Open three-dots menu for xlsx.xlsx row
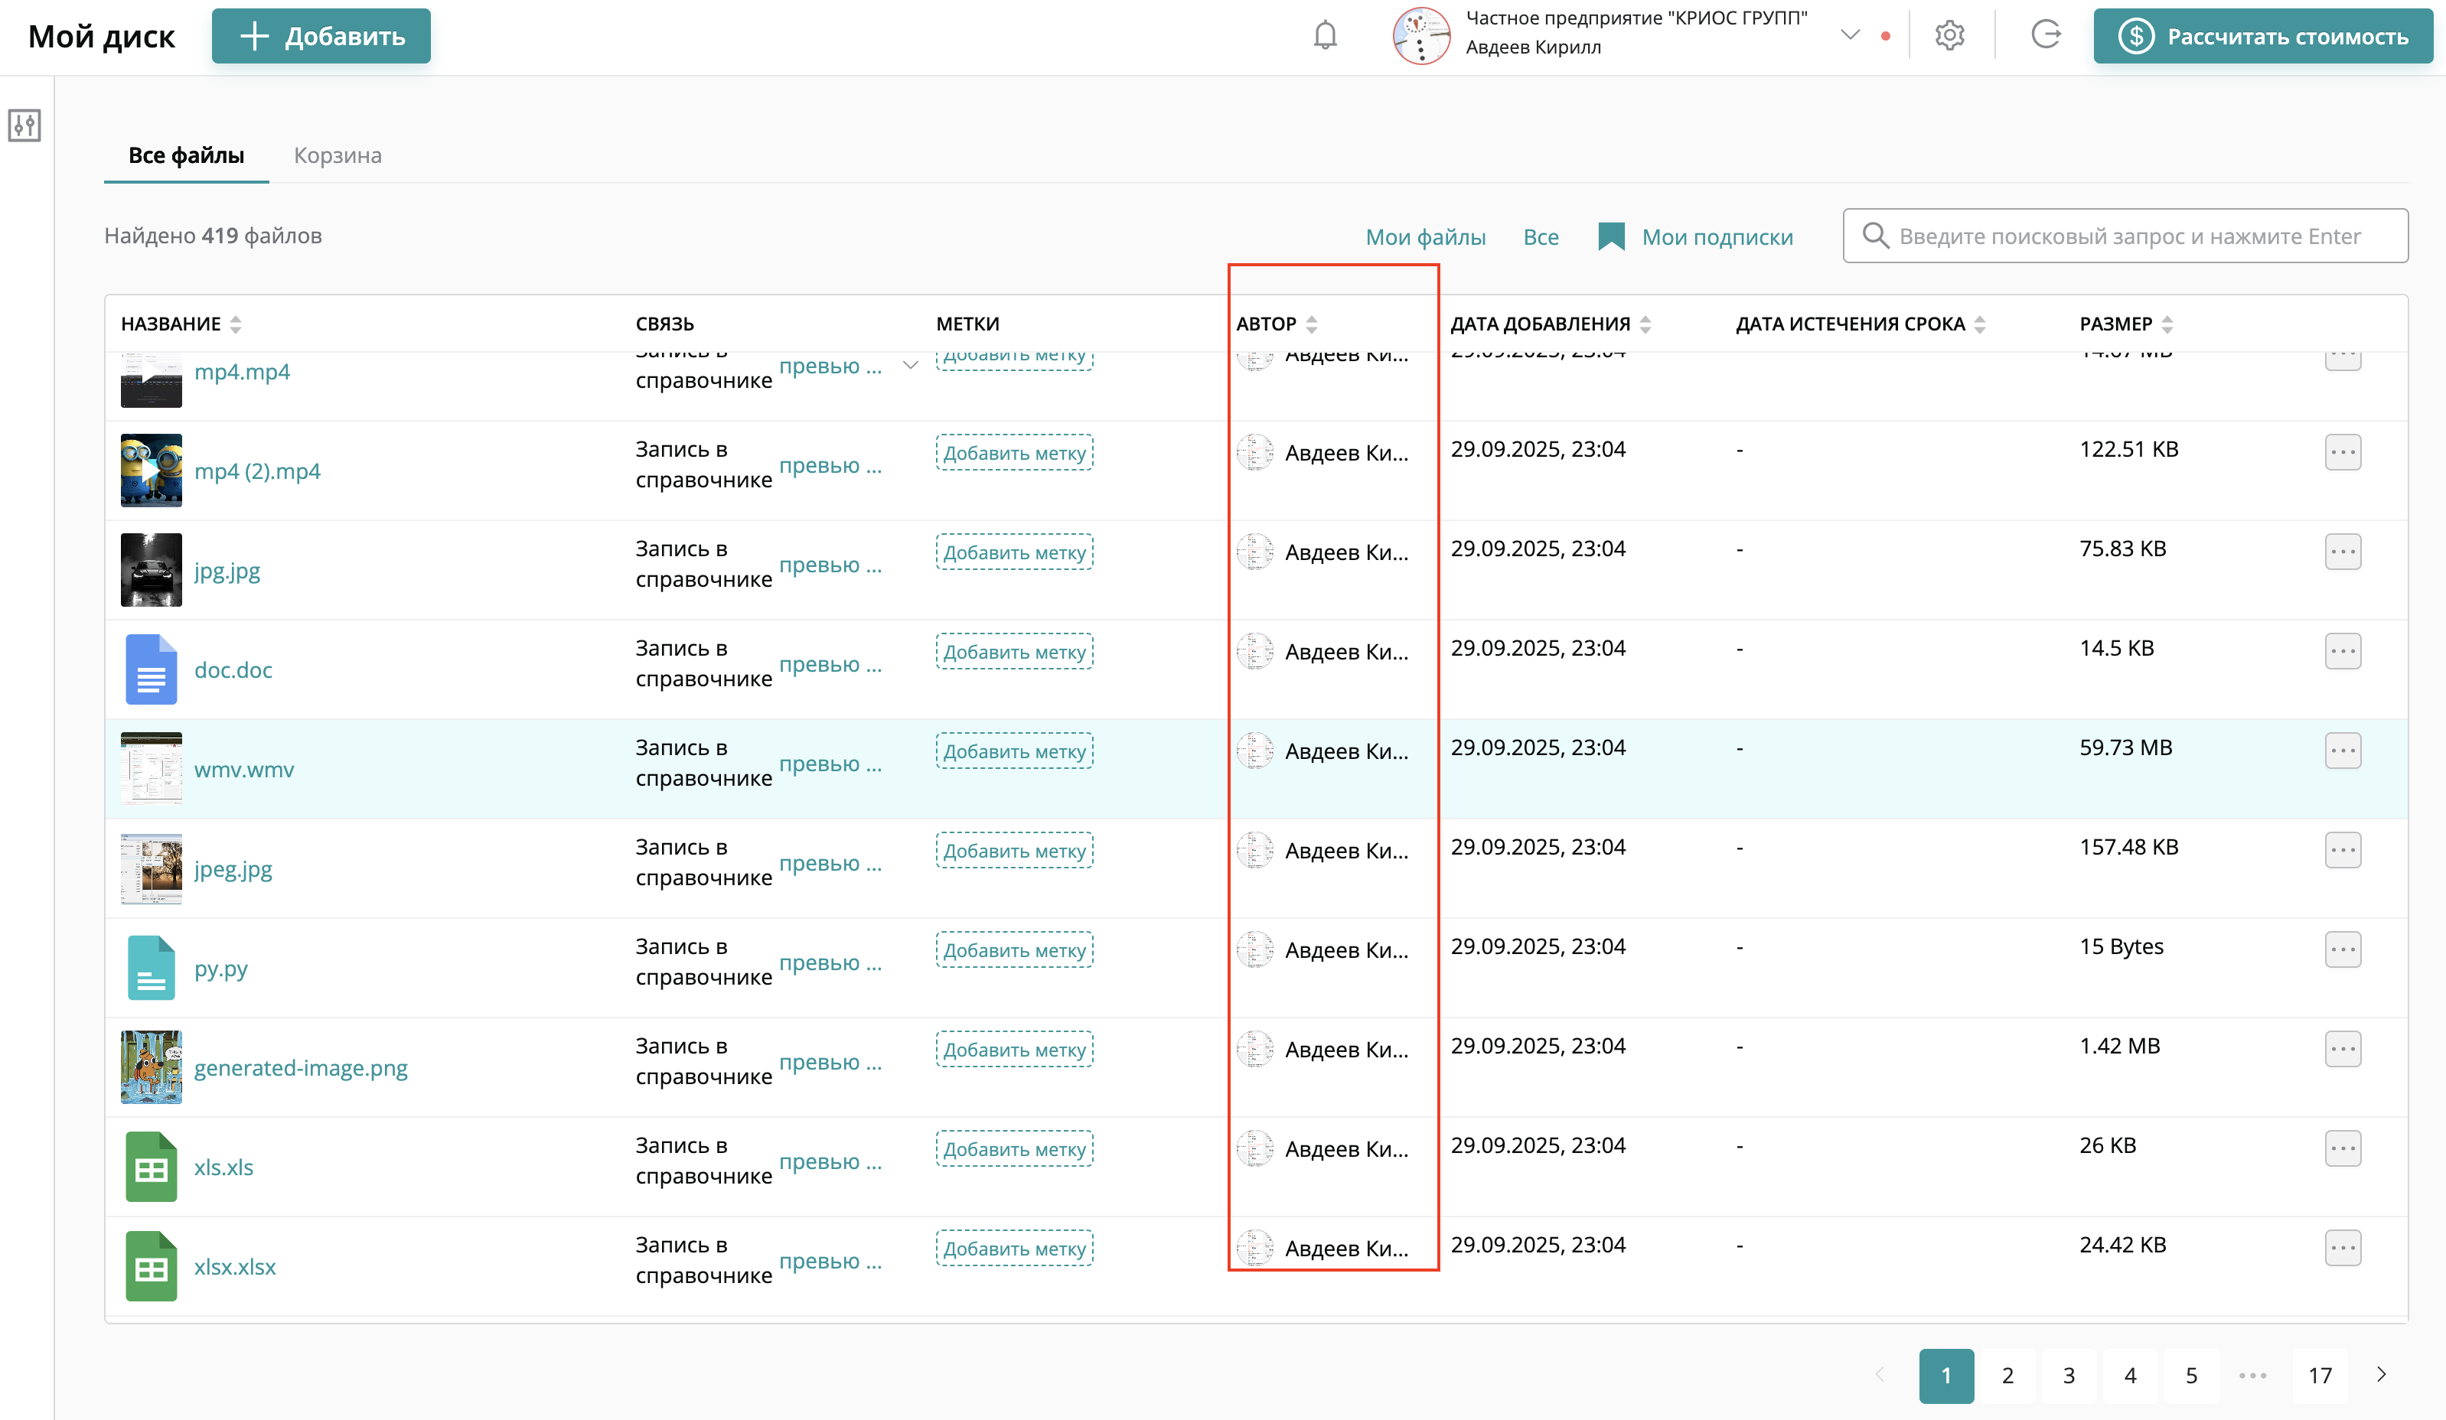2446x1420 pixels. point(2342,1247)
